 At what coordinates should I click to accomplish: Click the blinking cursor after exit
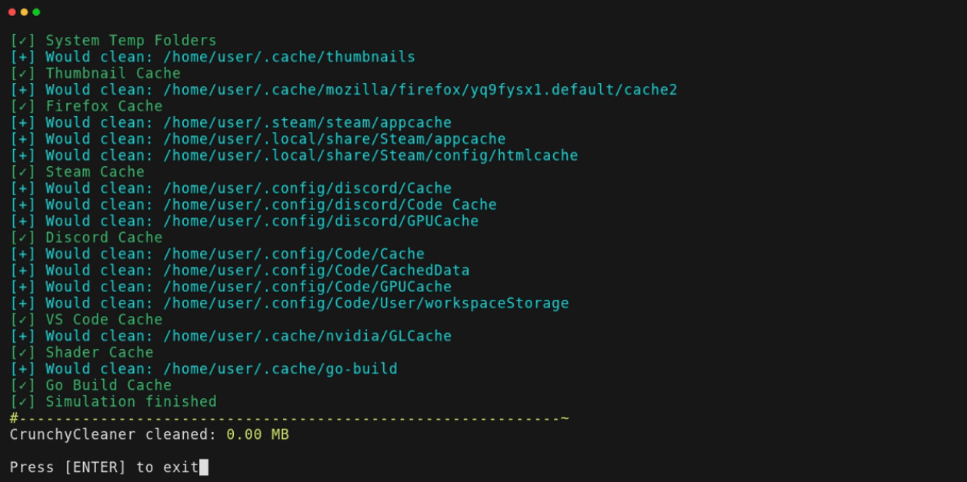204,467
